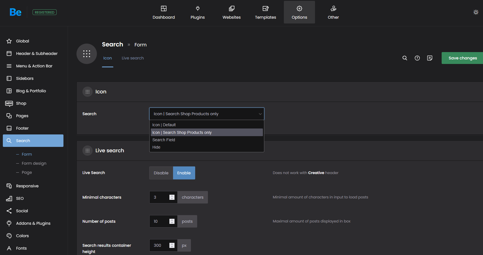Screen dimensions: 483x255
Task: Collapse the Search dropdown combo box
Action: click(x=207, y=114)
